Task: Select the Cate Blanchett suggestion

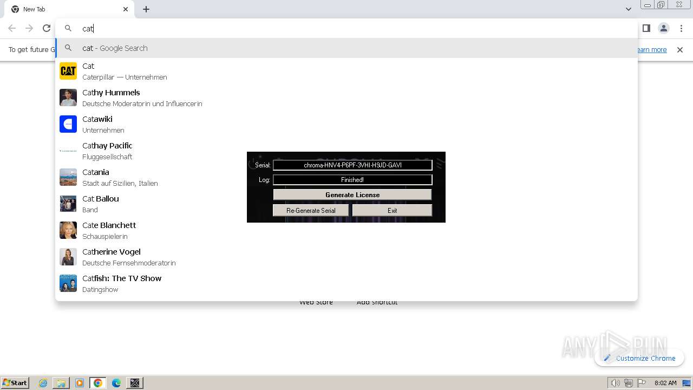Action: (x=346, y=230)
